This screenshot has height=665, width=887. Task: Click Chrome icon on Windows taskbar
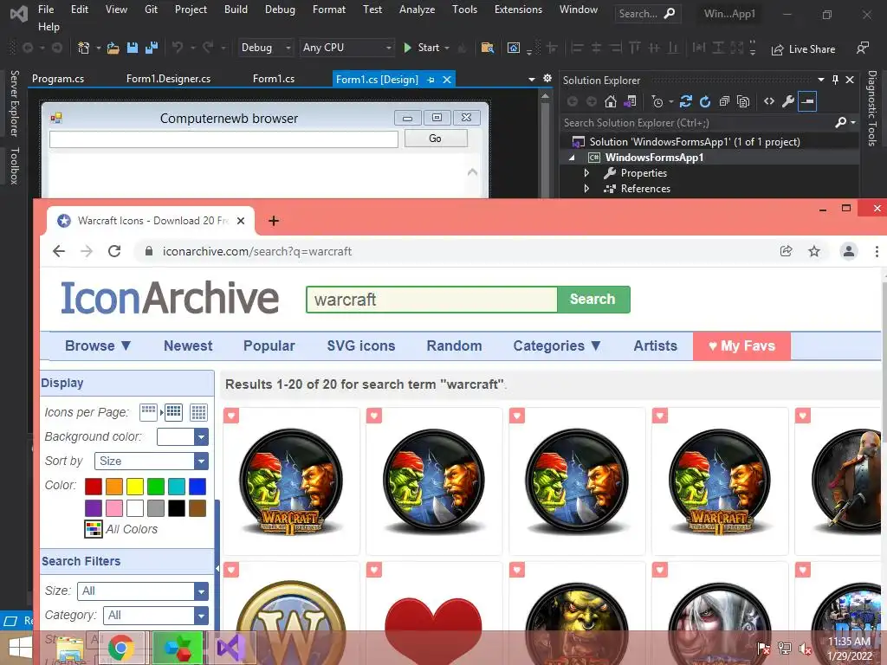click(120, 648)
